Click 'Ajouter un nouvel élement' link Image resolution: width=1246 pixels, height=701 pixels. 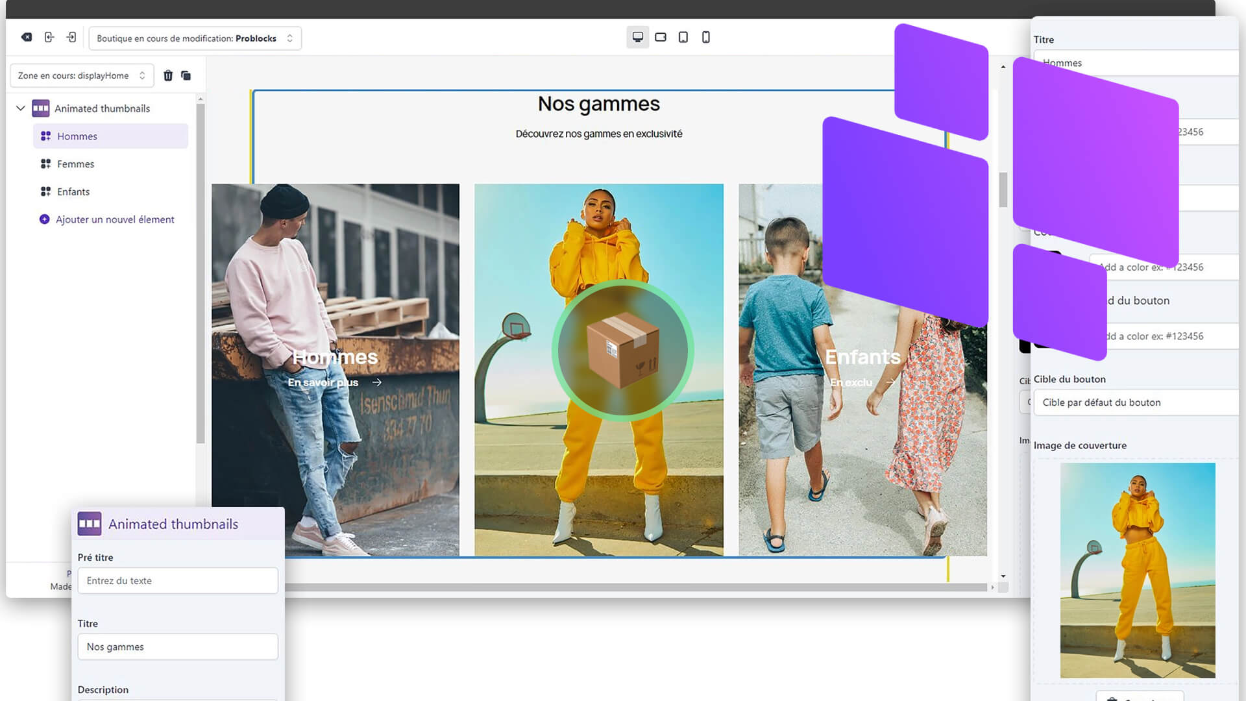[x=115, y=219]
